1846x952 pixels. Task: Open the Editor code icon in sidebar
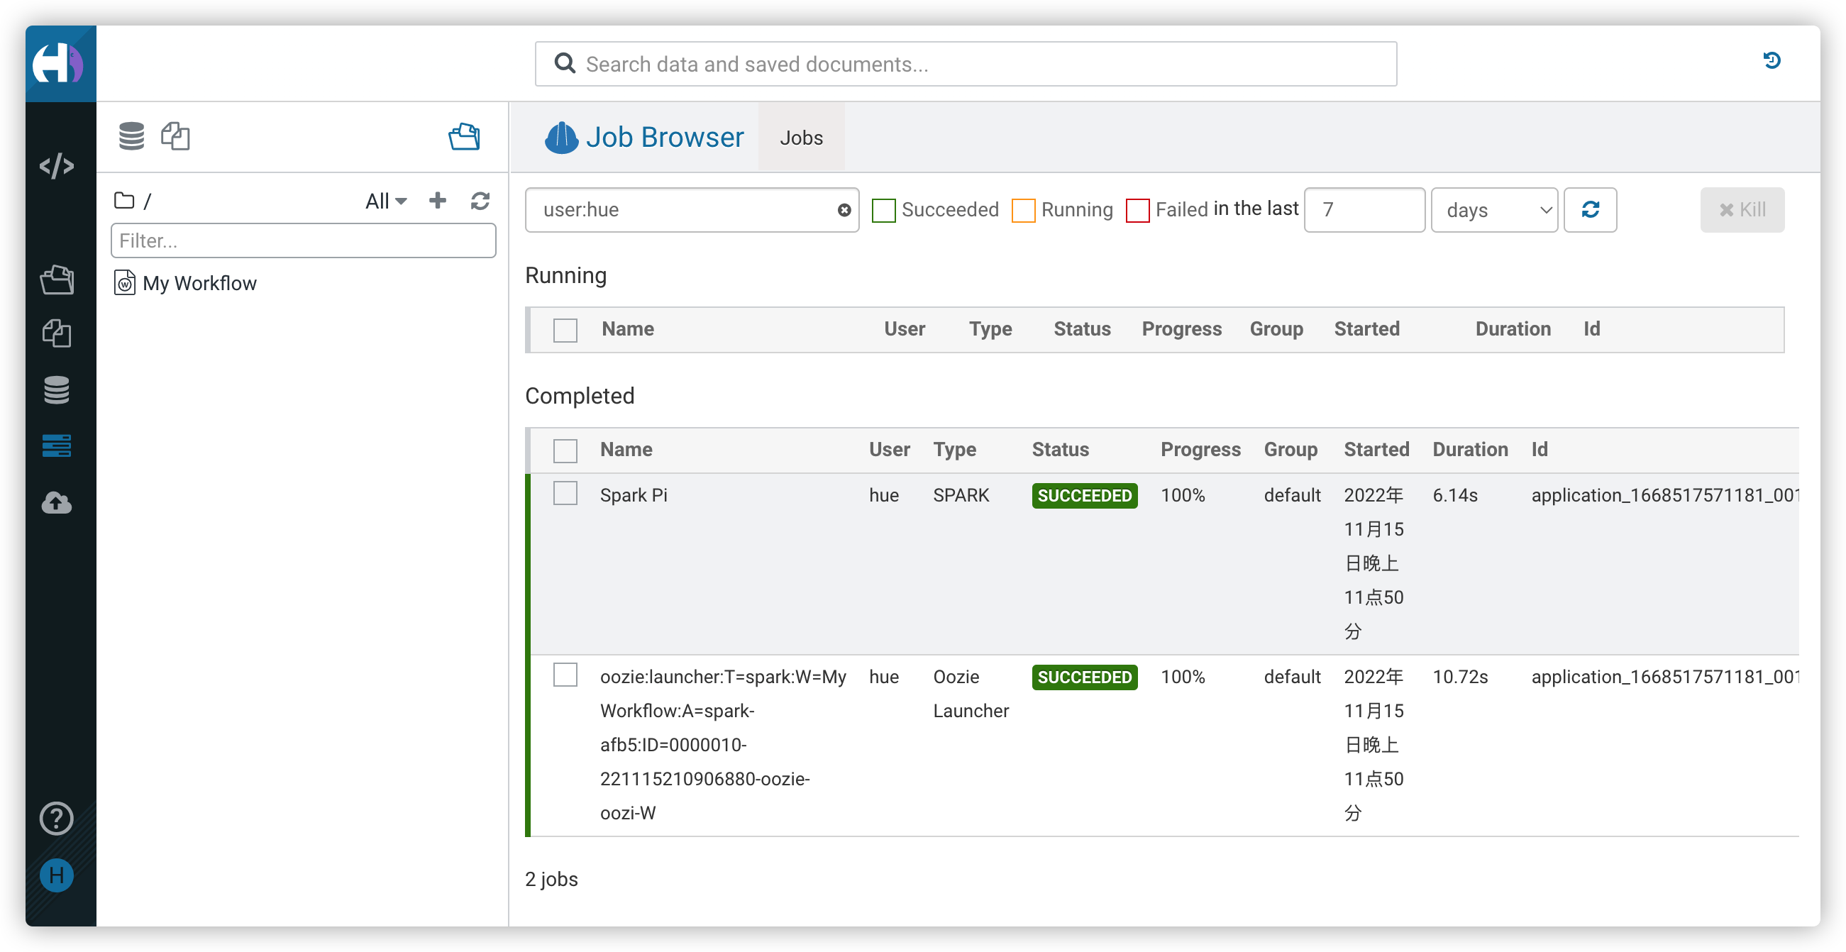(x=57, y=166)
